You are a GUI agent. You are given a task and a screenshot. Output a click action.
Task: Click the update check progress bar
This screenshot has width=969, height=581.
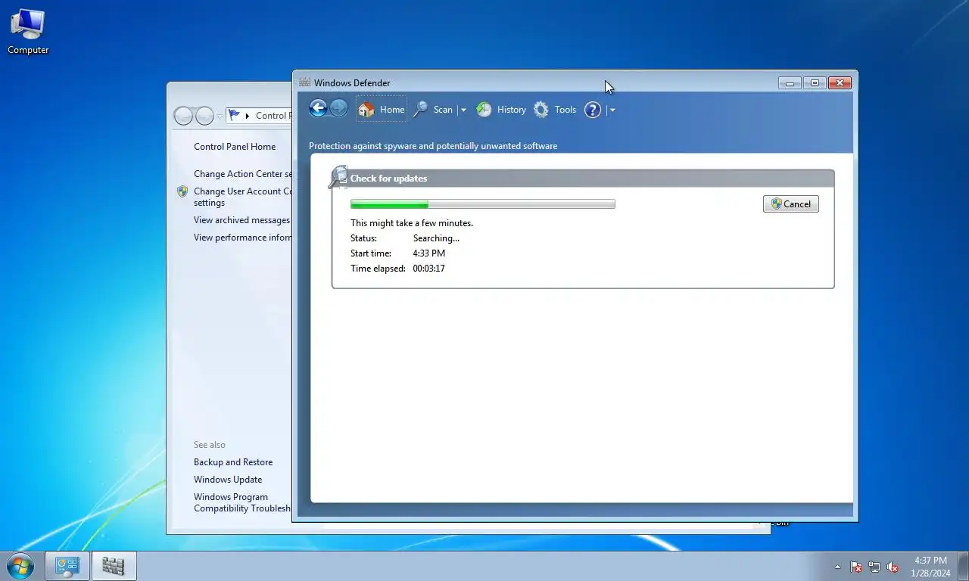(x=483, y=204)
